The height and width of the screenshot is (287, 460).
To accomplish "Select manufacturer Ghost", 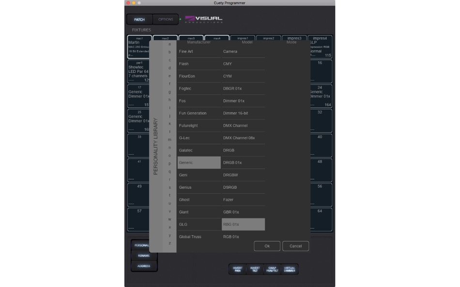I will pyautogui.click(x=199, y=200).
